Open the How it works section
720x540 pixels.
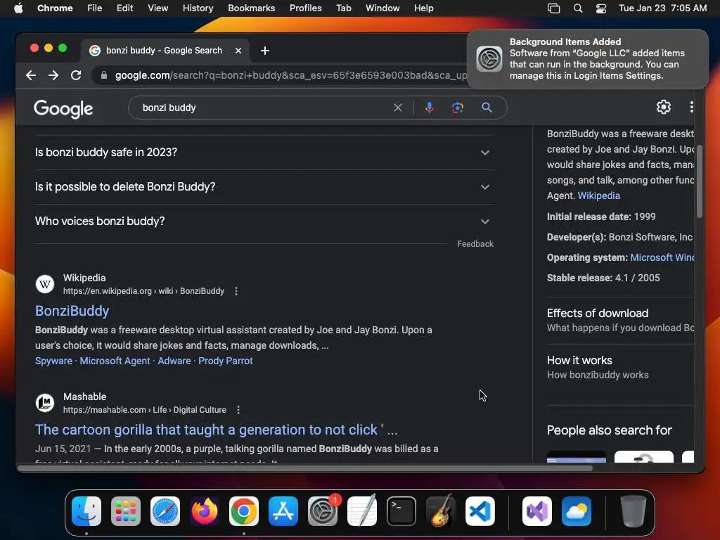(x=620, y=367)
